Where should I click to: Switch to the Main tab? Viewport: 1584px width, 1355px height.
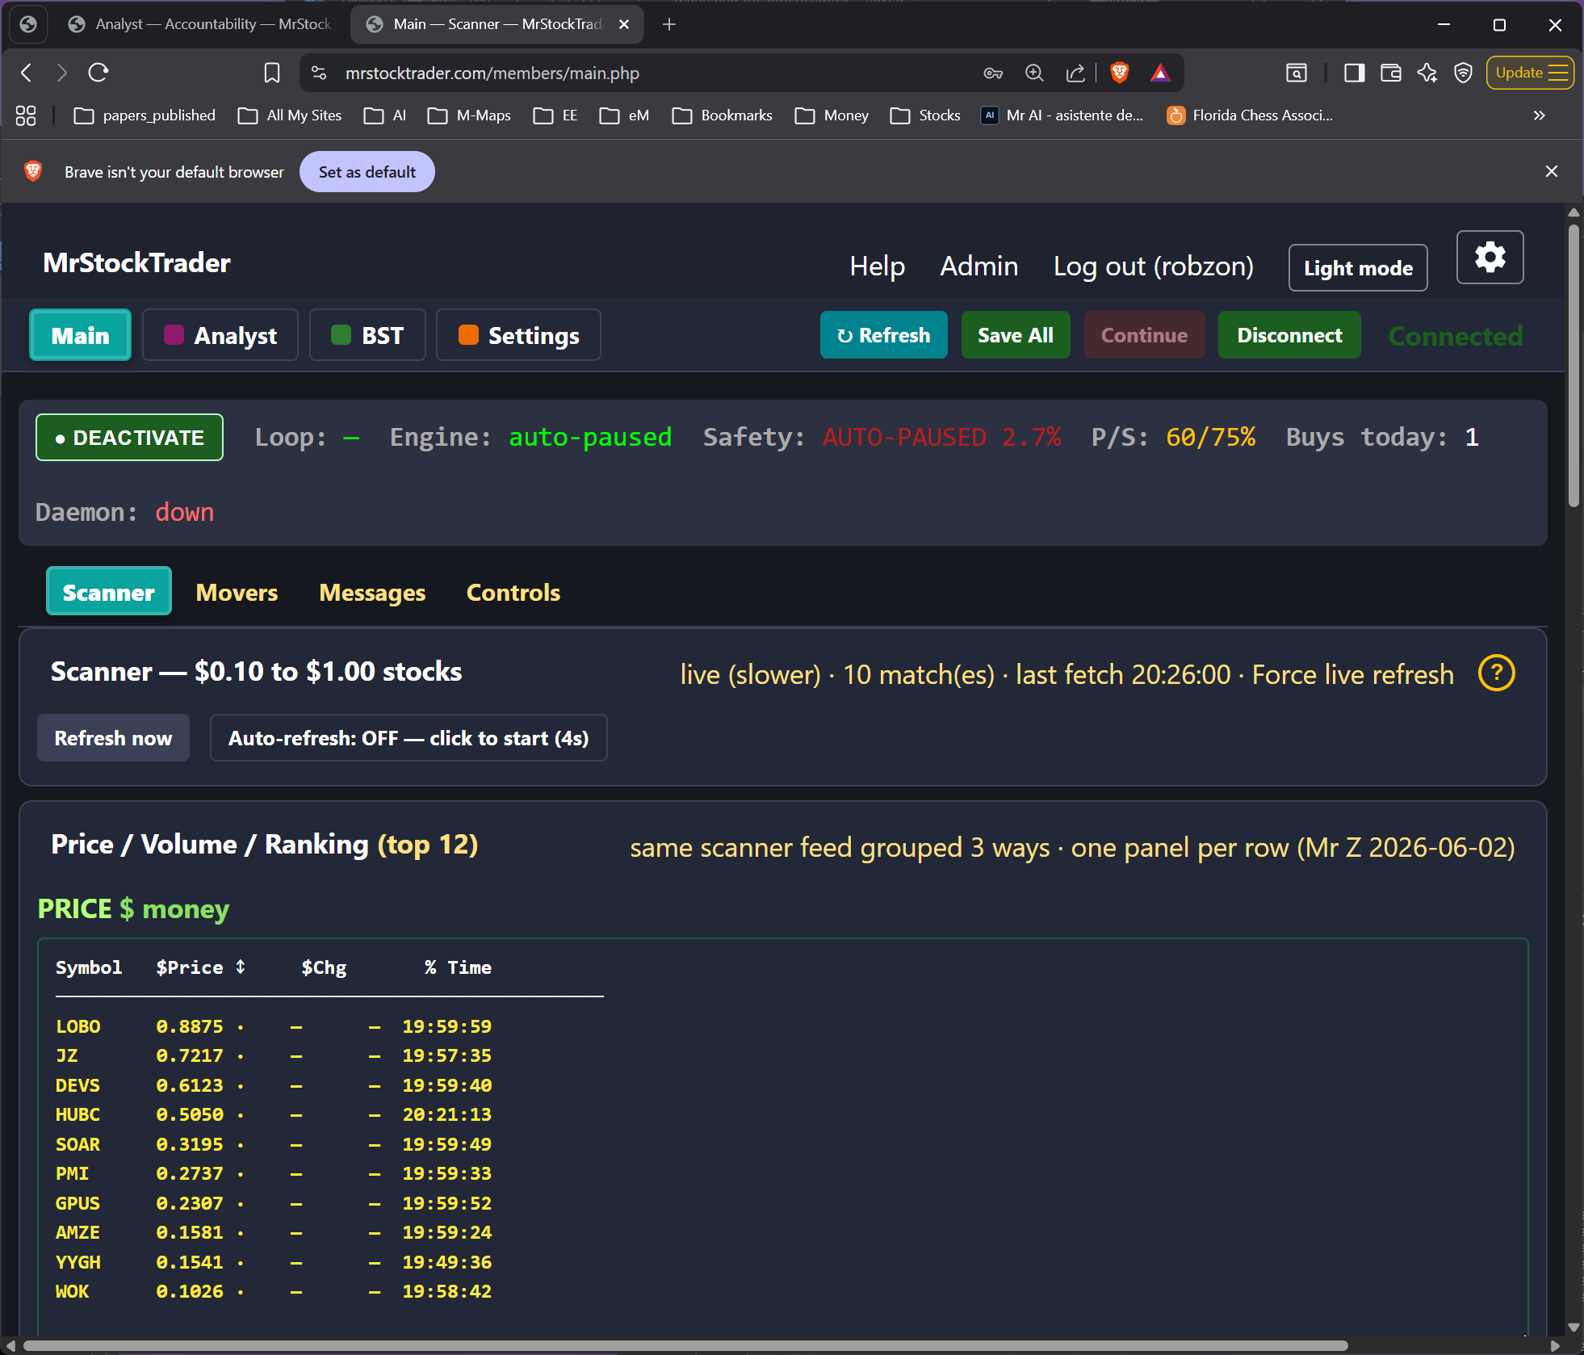tap(80, 335)
